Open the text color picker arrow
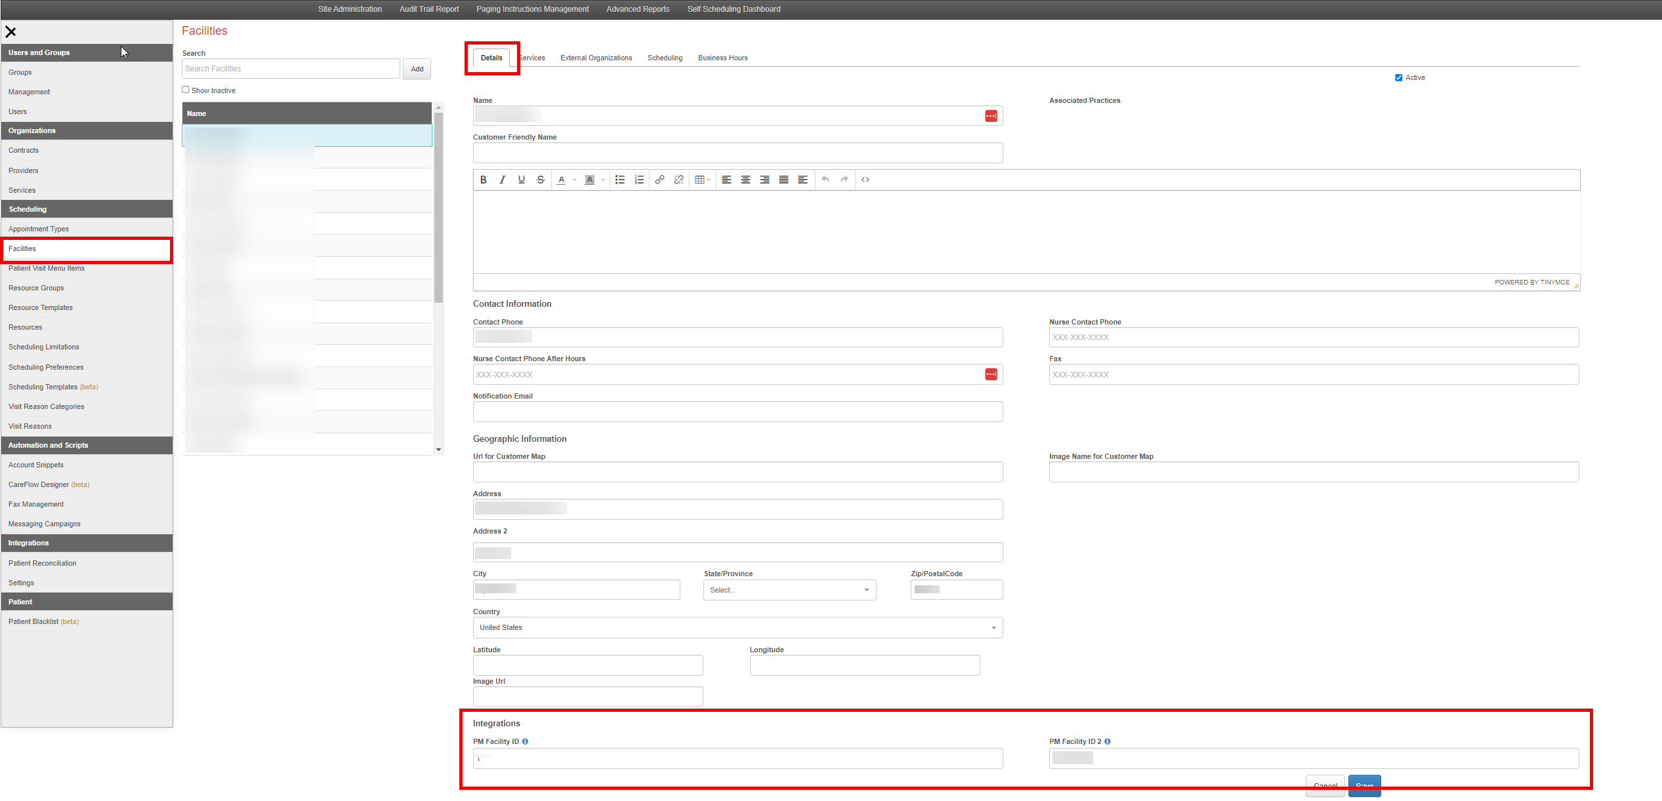 point(575,180)
